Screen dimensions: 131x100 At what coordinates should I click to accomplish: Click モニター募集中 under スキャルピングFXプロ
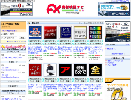click(x=50, y=44)
